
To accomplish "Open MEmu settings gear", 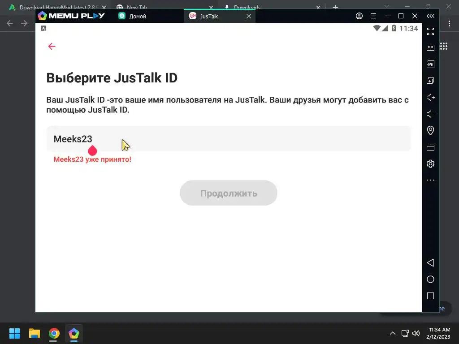I will click(430, 163).
